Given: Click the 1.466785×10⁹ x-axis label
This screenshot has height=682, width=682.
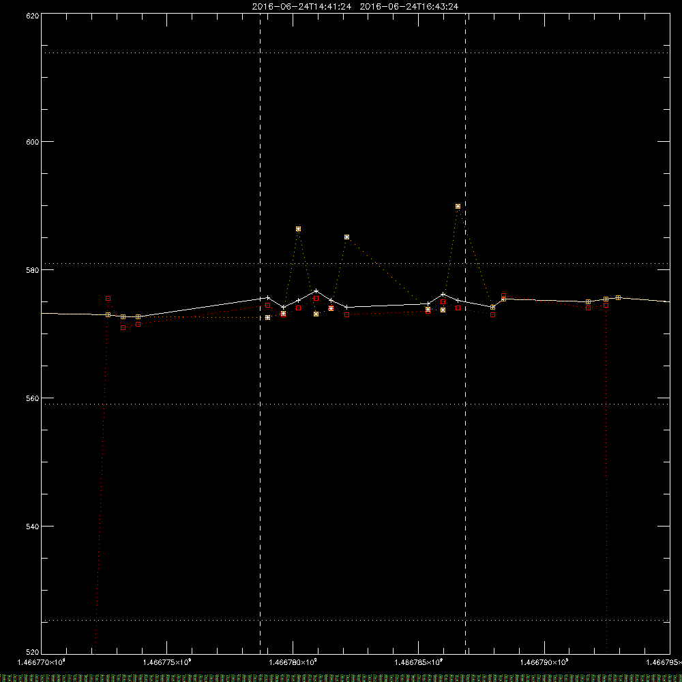Looking at the screenshot, I should (x=419, y=662).
